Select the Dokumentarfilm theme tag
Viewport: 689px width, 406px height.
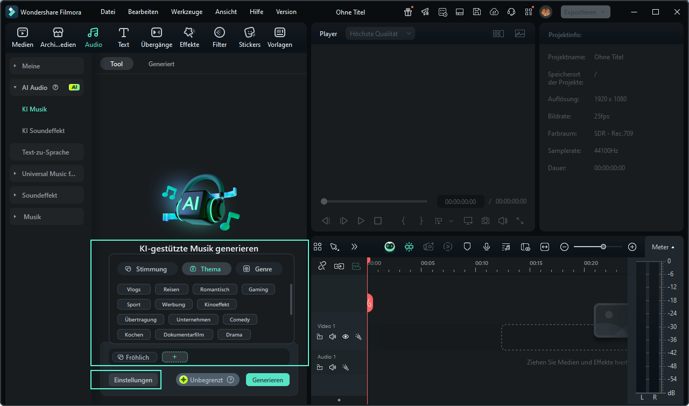coord(184,334)
